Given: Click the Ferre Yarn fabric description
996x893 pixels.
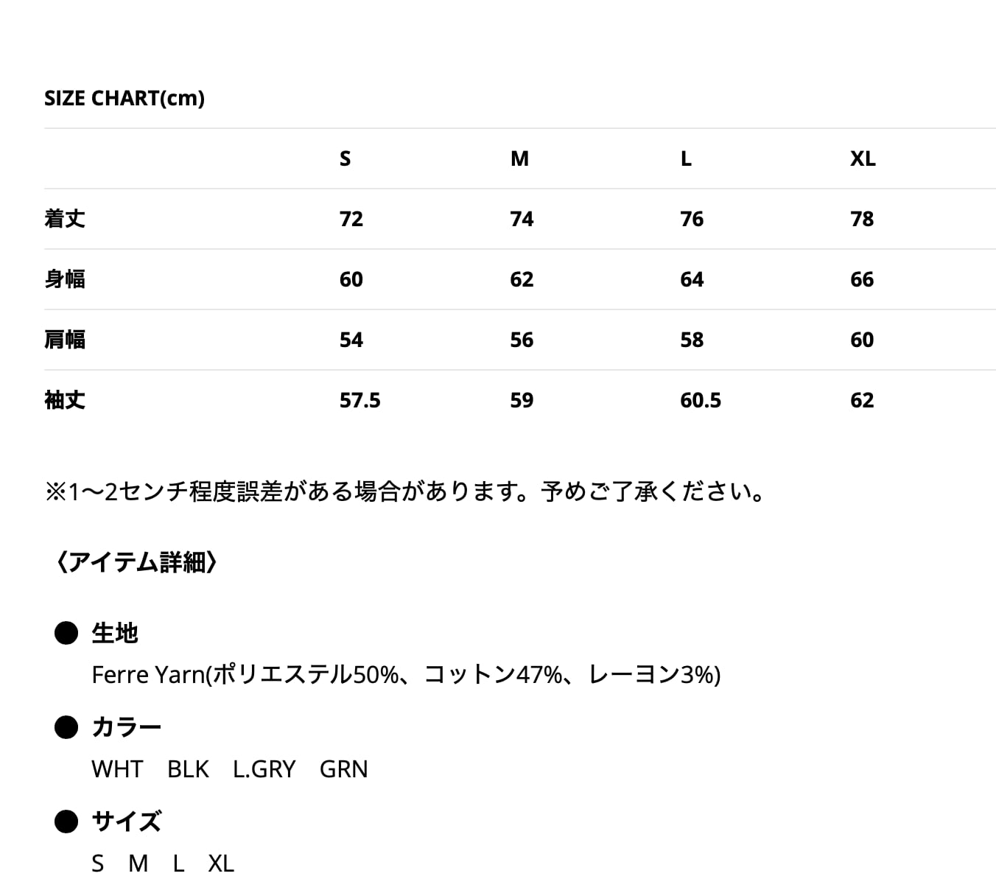Looking at the screenshot, I should [406, 675].
